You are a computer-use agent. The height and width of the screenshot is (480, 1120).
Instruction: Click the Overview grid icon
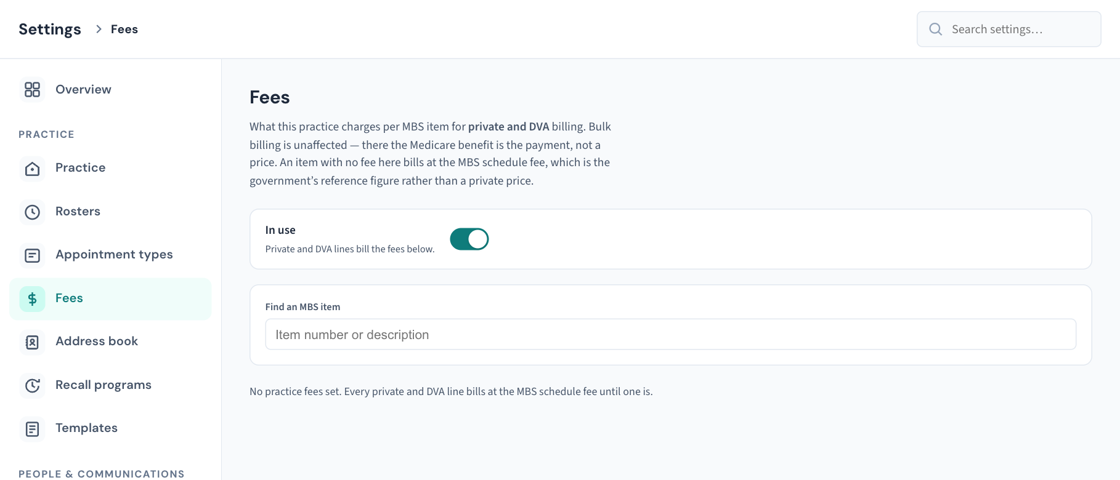click(x=32, y=90)
